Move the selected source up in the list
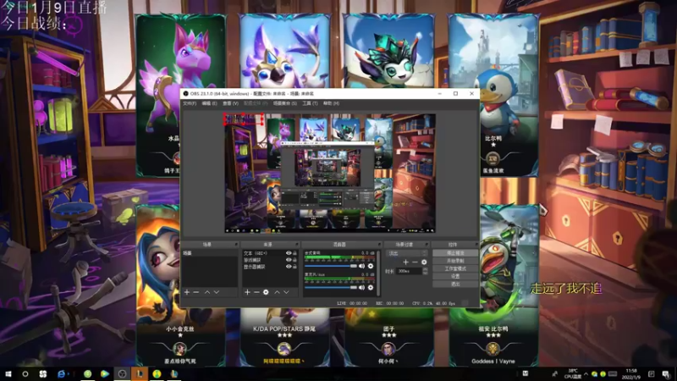 click(x=278, y=292)
